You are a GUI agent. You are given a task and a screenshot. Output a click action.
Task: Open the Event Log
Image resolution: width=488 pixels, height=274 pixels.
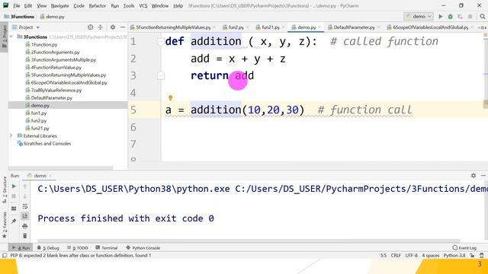click(464, 248)
